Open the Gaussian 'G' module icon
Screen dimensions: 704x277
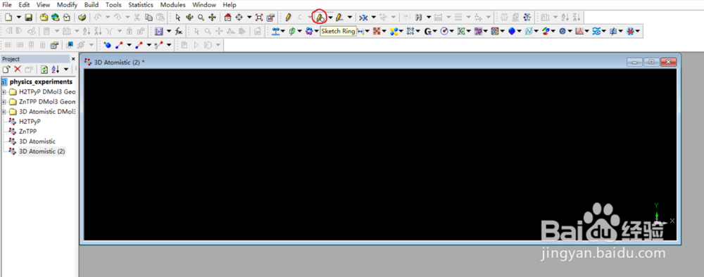(428, 31)
